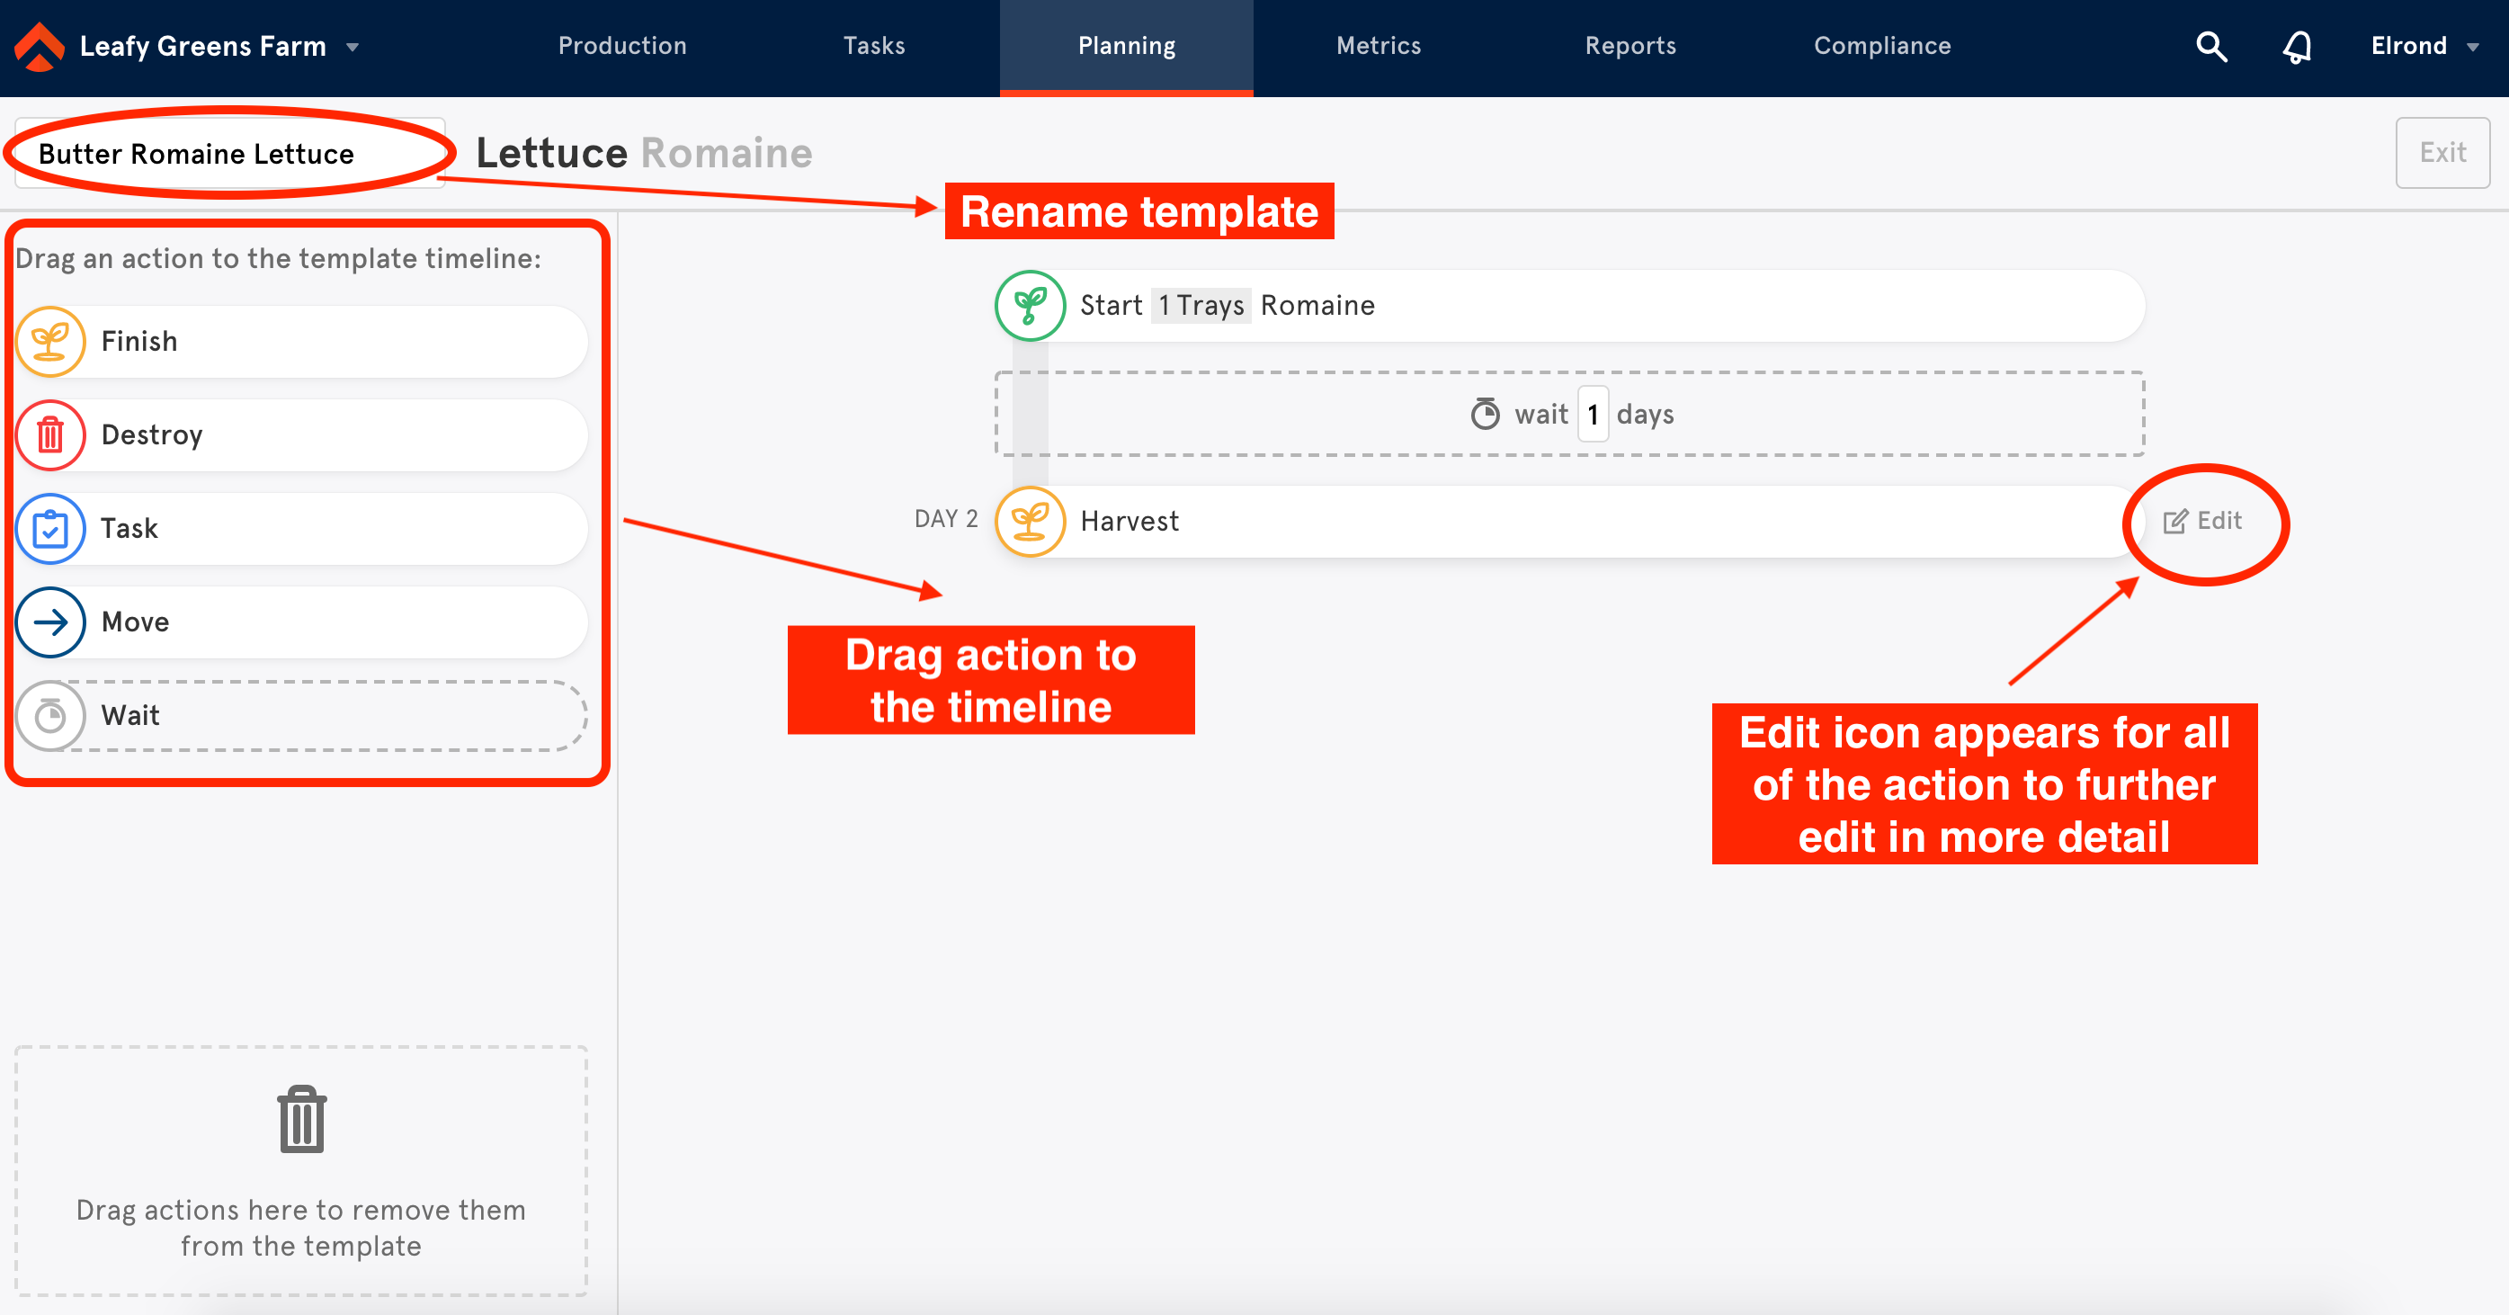Open the Reports tab

pos(1630,46)
